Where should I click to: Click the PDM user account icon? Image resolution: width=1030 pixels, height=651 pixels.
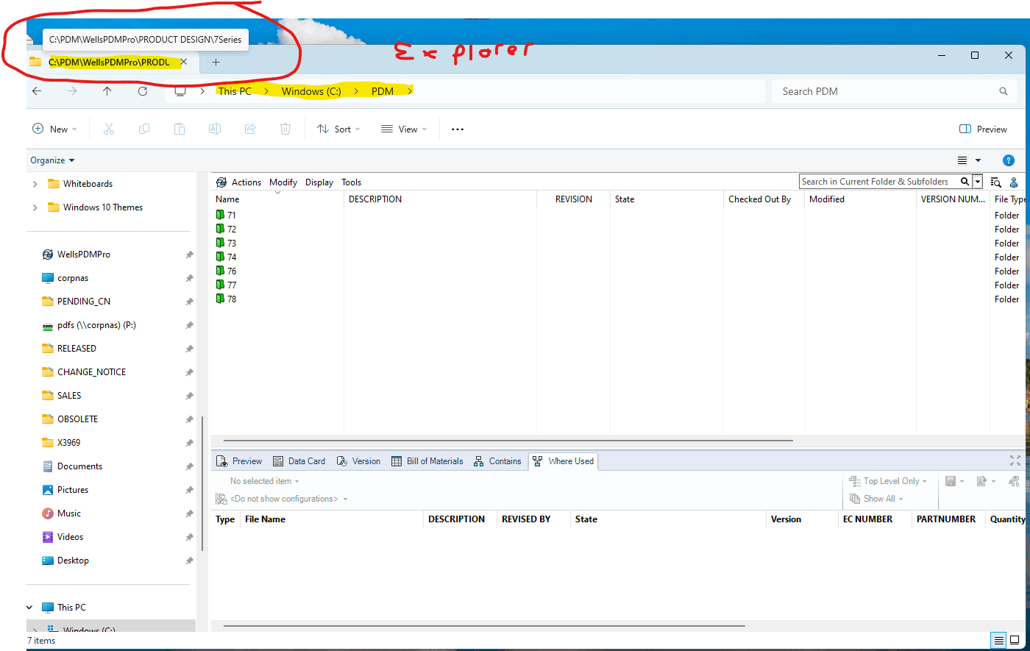click(x=1013, y=182)
